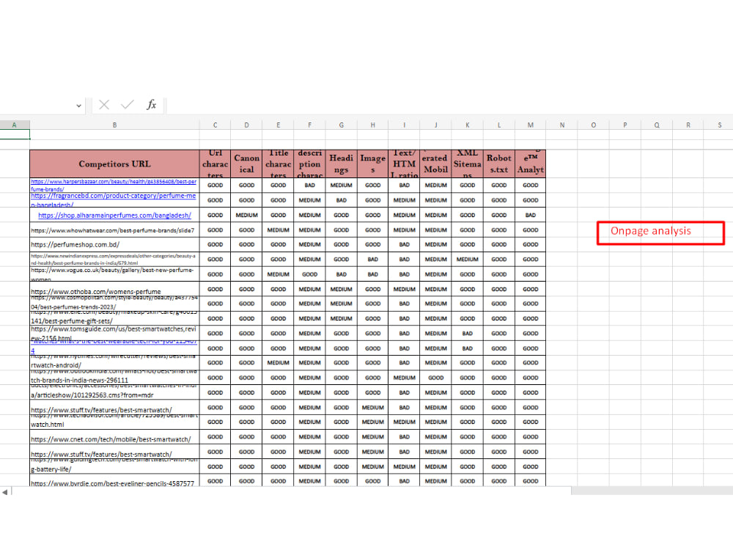Click the byrdie.com best-eyeliner-pencils URL cell
The width and height of the screenshot is (733, 550).
tap(114, 481)
